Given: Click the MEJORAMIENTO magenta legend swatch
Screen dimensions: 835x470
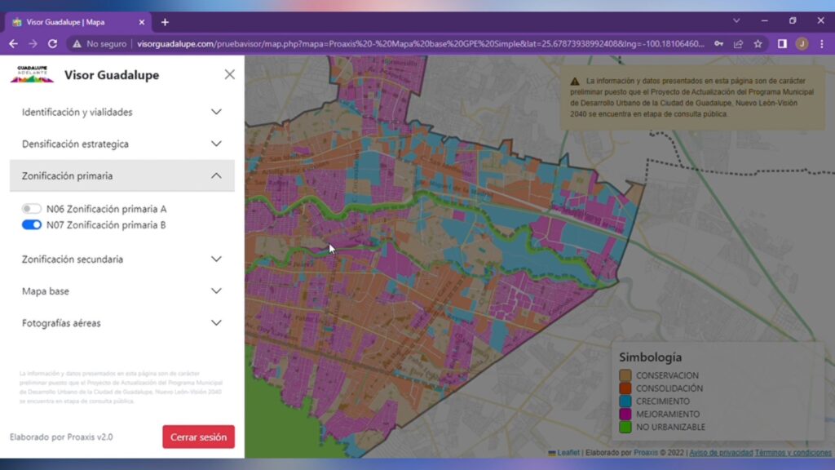Looking at the screenshot, I should 625,414.
